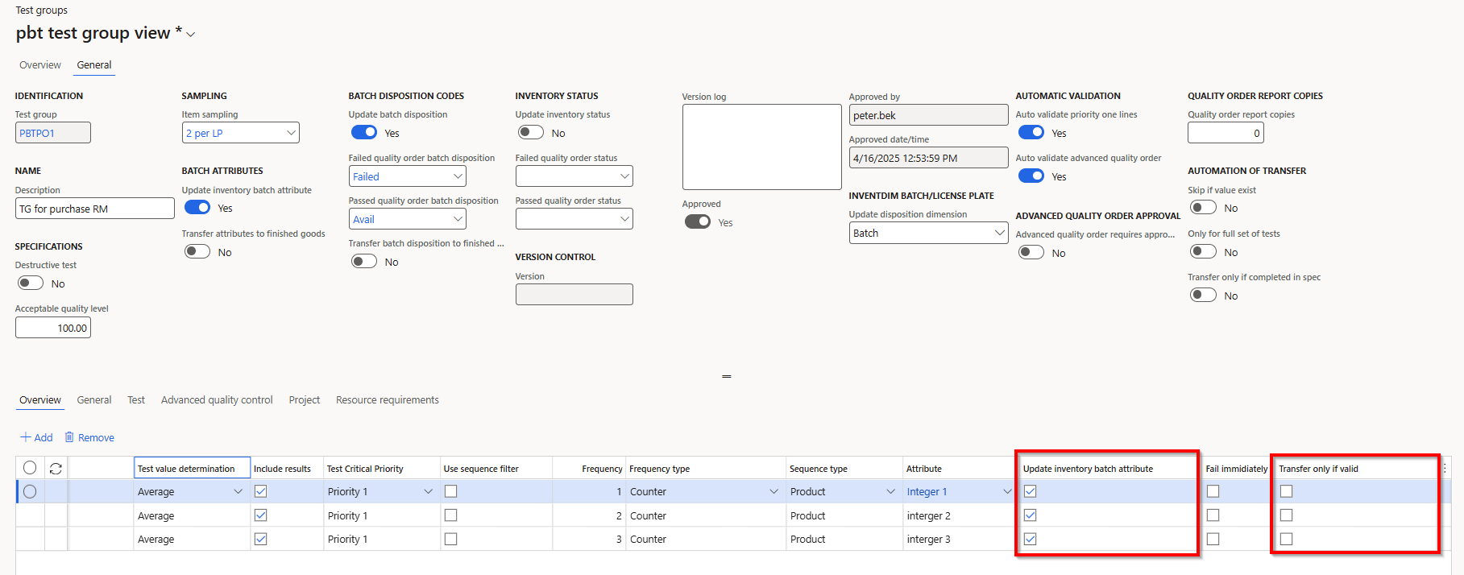This screenshot has width=1464, height=575.
Task: Open grid options vertical ellipsis
Action: point(1445,468)
